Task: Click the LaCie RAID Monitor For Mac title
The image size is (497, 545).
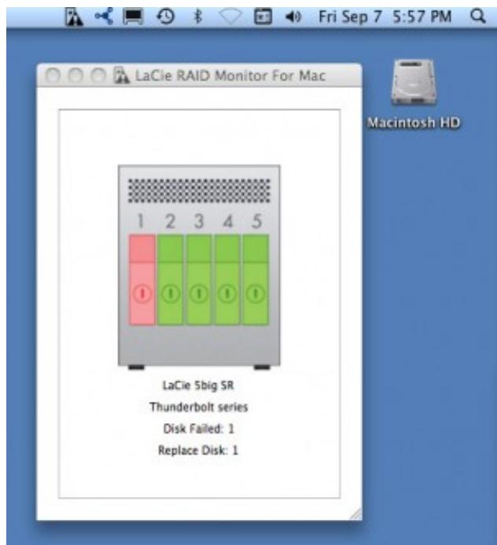Action: pyautogui.click(x=230, y=75)
